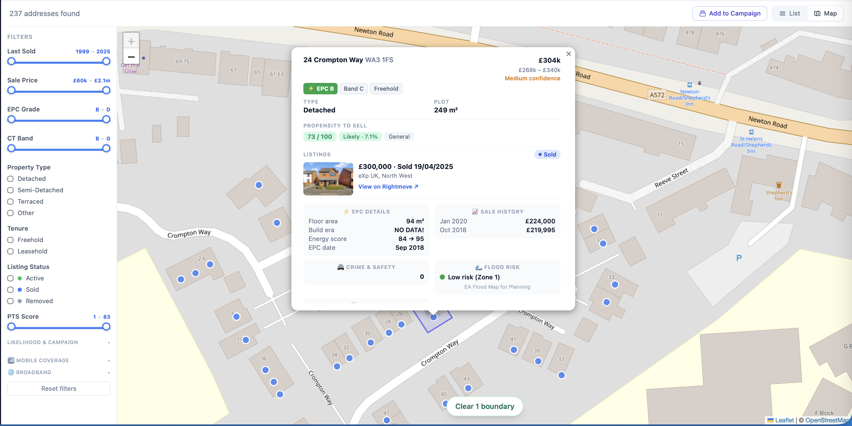
Task: Click the parking P symbol on map
Action: (x=738, y=258)
